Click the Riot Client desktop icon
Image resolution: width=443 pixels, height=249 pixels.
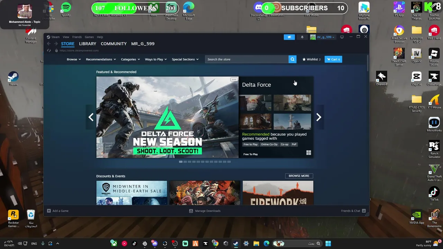pos(434,33)
